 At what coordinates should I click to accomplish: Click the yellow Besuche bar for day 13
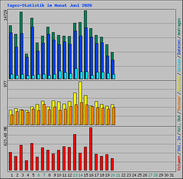[75, 99]
